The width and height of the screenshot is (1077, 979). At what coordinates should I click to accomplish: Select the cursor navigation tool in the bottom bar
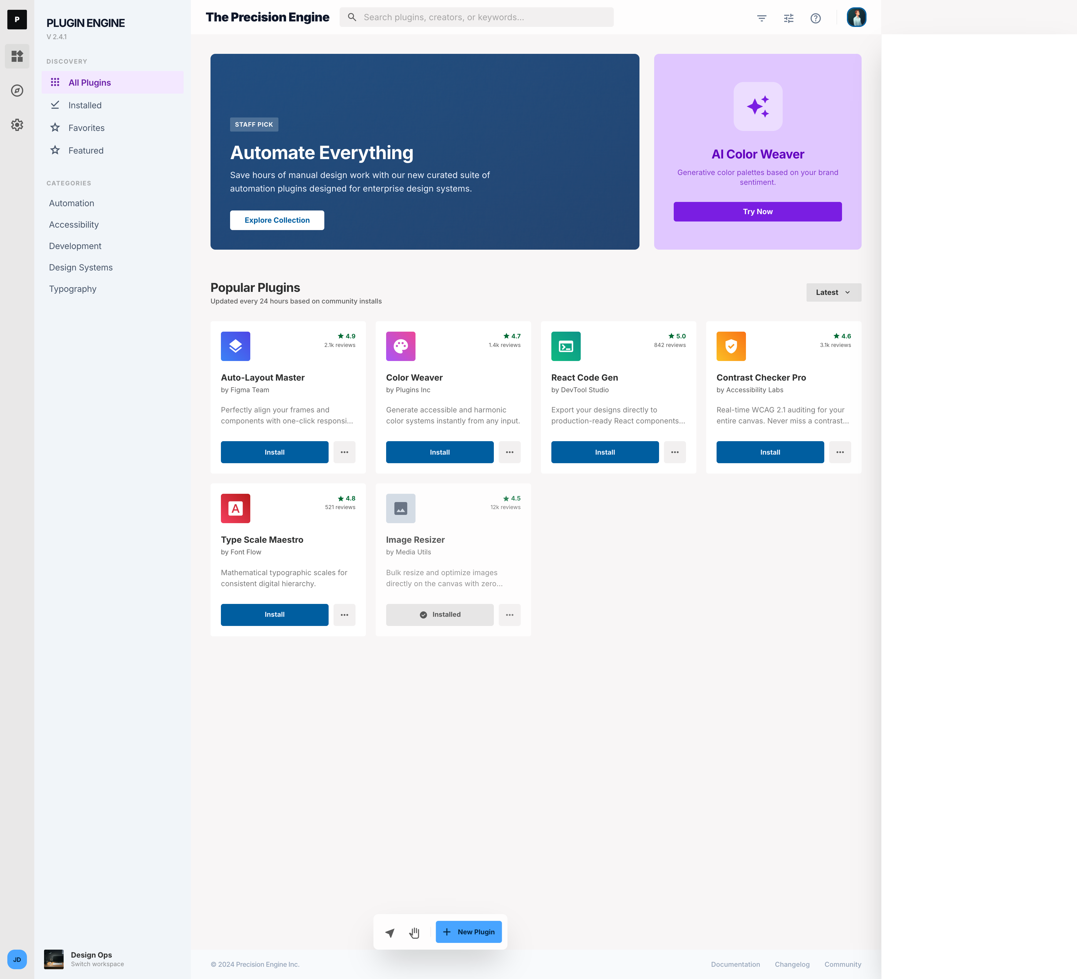[x=390, y=932]
